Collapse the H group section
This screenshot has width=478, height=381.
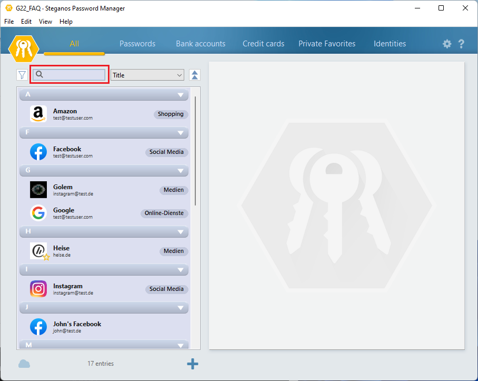point(181,232)
